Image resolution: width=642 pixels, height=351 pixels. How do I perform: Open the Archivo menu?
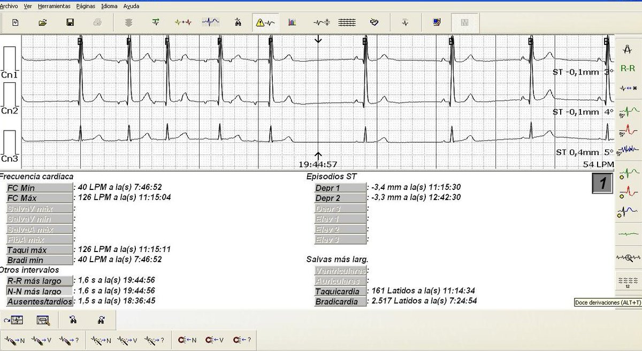click(9, 6)
